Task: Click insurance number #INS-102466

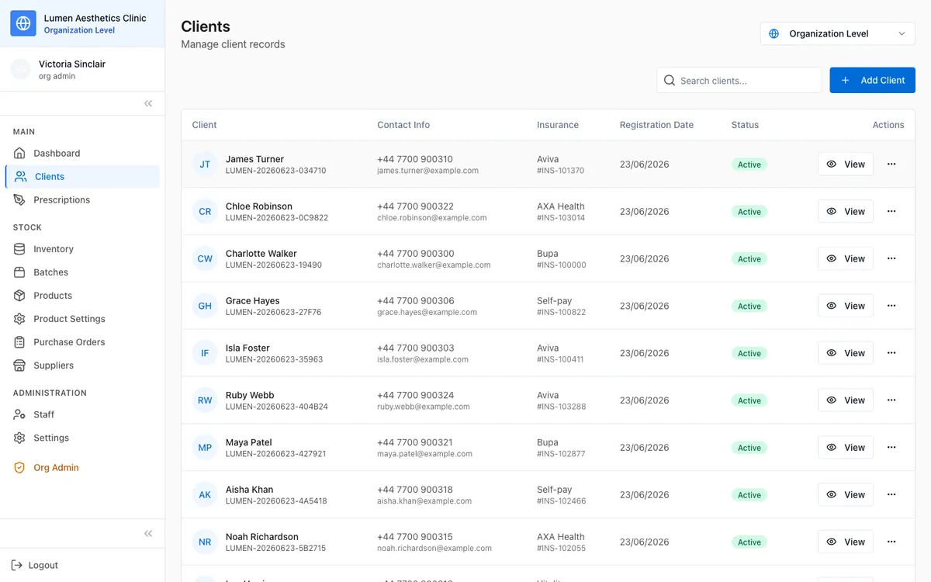Action: [562, 501]
